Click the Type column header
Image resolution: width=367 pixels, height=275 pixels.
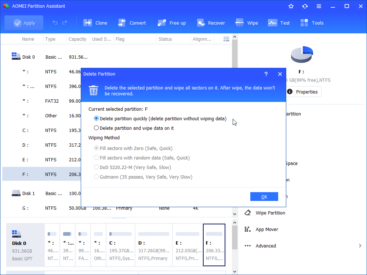(50, 39)
